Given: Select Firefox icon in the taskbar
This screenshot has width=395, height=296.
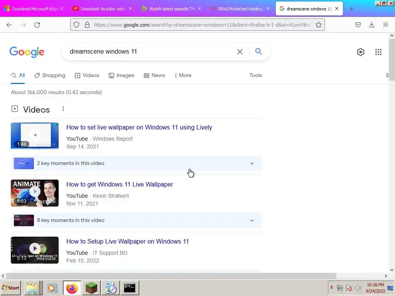Looking at the screenshot, I should click(72, 288).
